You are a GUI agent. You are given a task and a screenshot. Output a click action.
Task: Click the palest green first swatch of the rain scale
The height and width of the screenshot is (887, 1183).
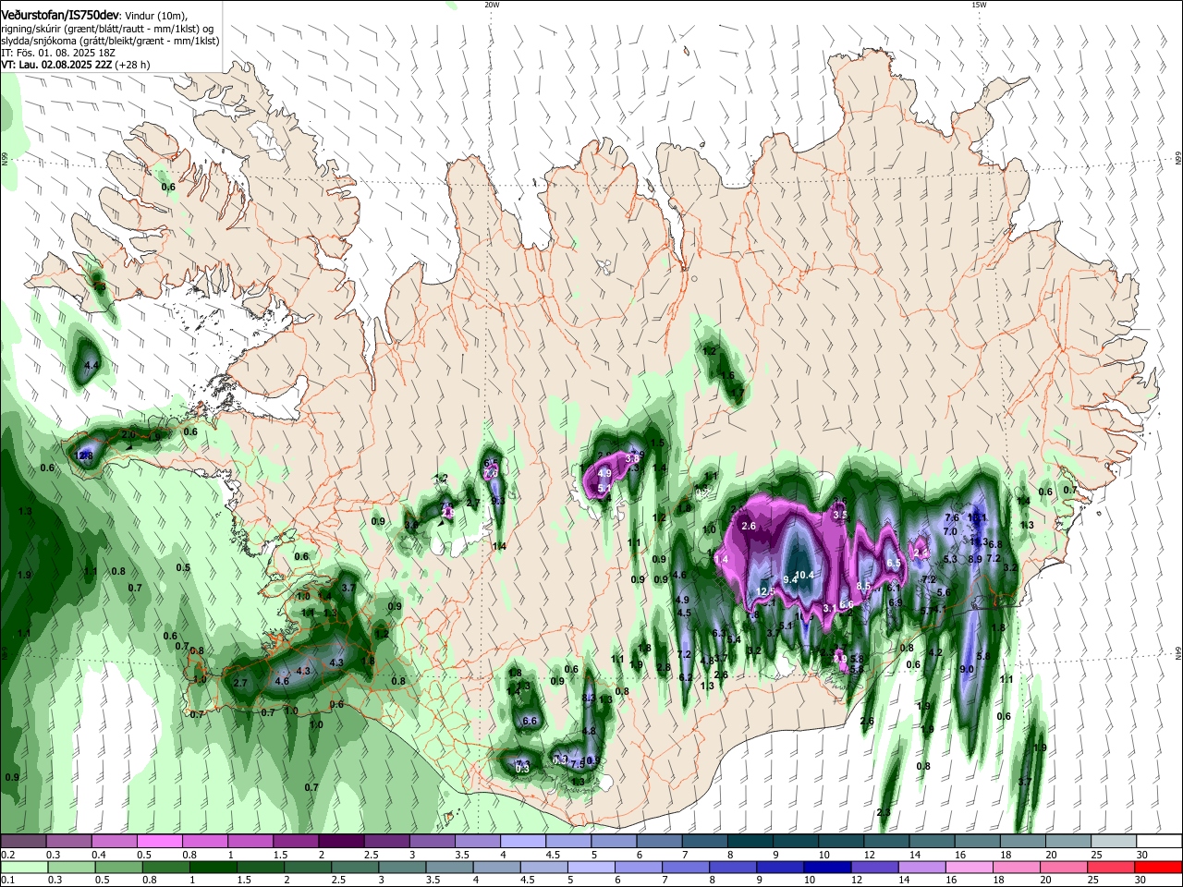coord(23,867)
